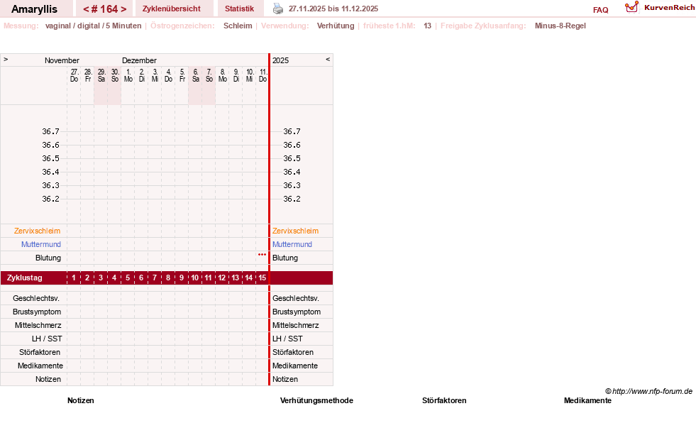
Task: Click cycle day 13 in Zyklustag row
Action: [236, 278]
